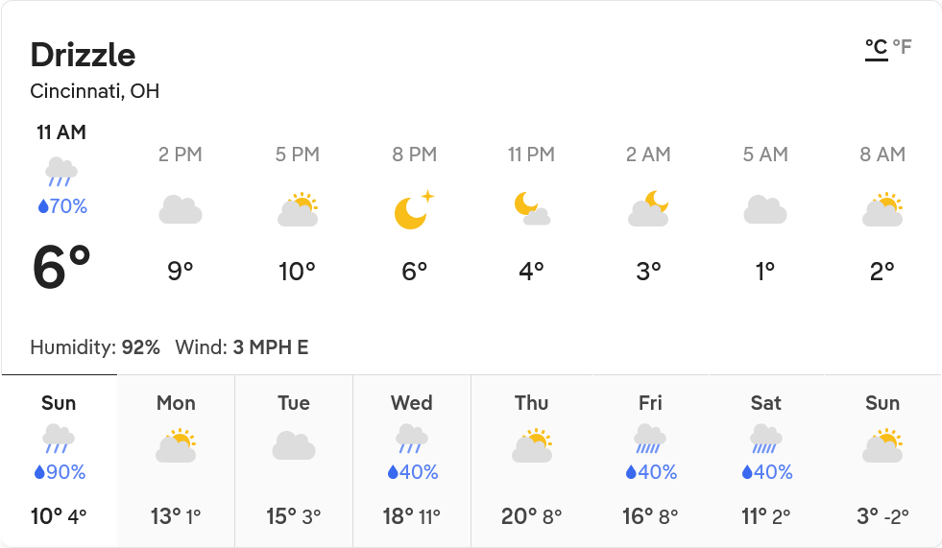Switch to the Fri forecast
Image resolution: width=942 pixels, height=548 pixels.
pos(650,461)
